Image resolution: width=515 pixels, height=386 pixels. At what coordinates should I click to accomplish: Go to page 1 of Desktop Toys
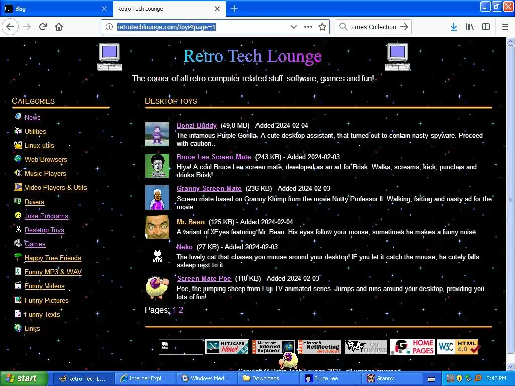tap(175, 310)
